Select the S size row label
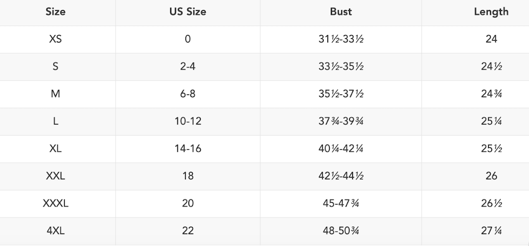Screen dimensions: 529x246 [55, 67]
